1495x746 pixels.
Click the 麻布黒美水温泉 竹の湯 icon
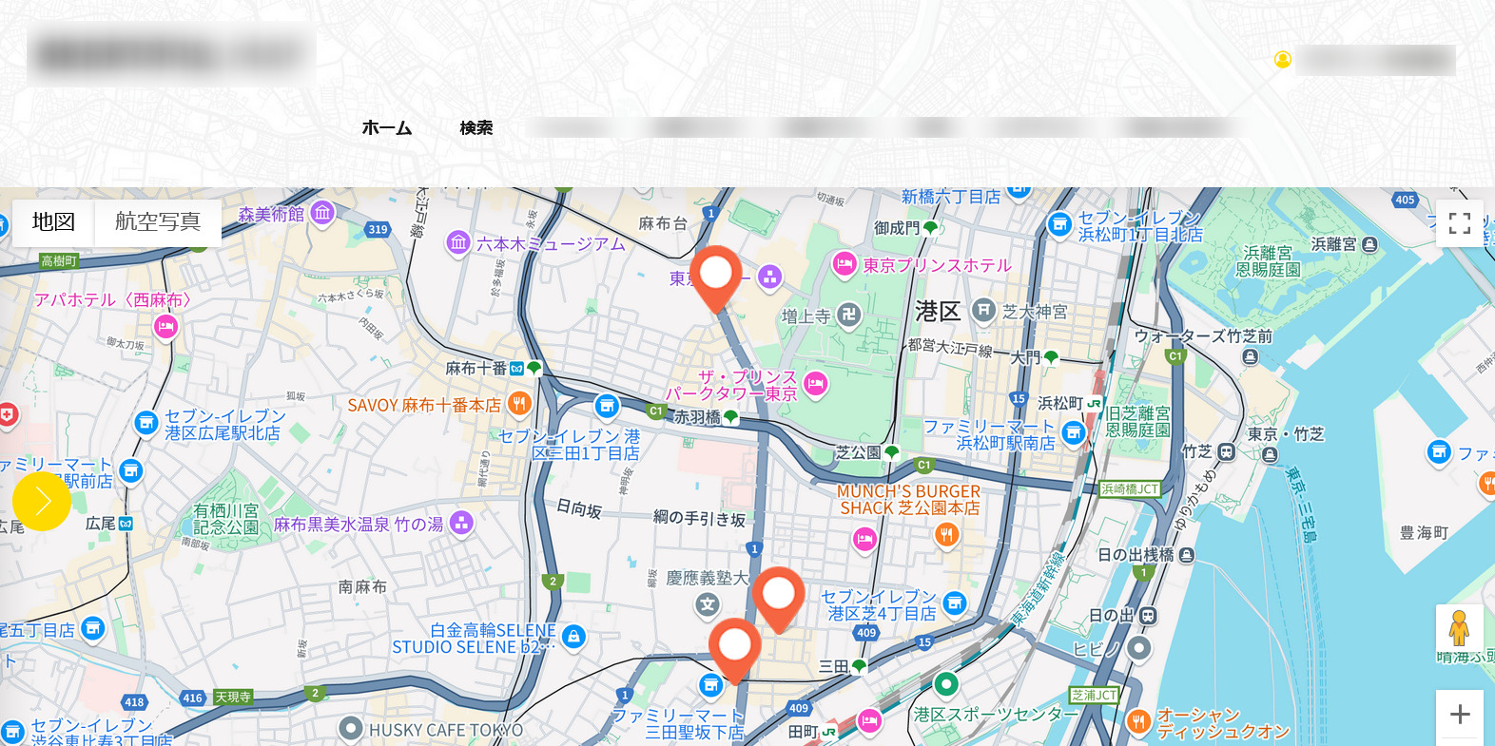[461, 523]
